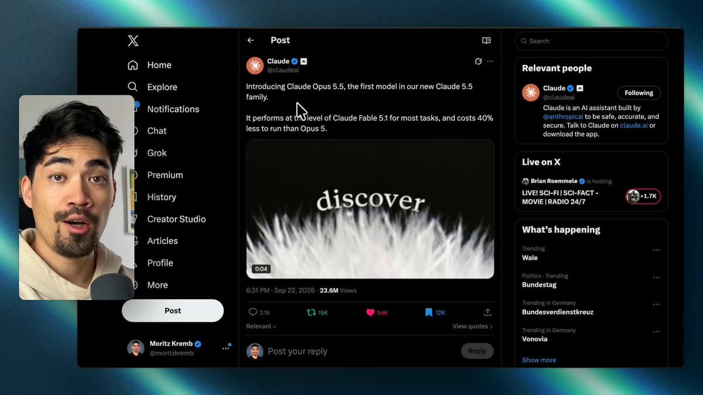Click the search magnifier icon
Viewport: 703px width, 395px height.
point(524,41)
